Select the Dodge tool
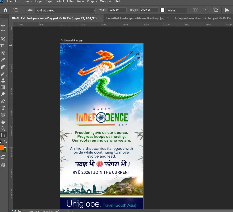The height and width of the screenshot is (212, 233). [3, 94]
